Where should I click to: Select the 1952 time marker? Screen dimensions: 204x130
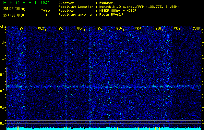pos(41,28)
